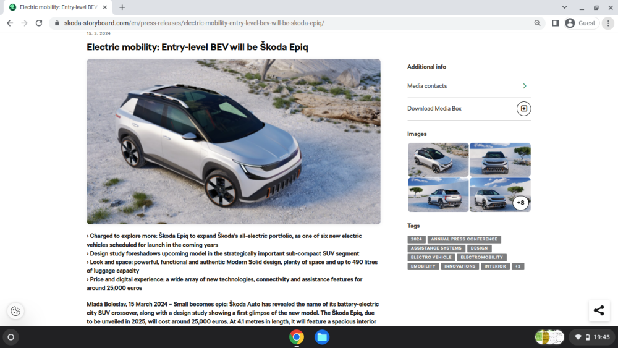The width and height of the screenshot is (618, 348).
Task: Show the +8 more images
Action: point(520,203)
